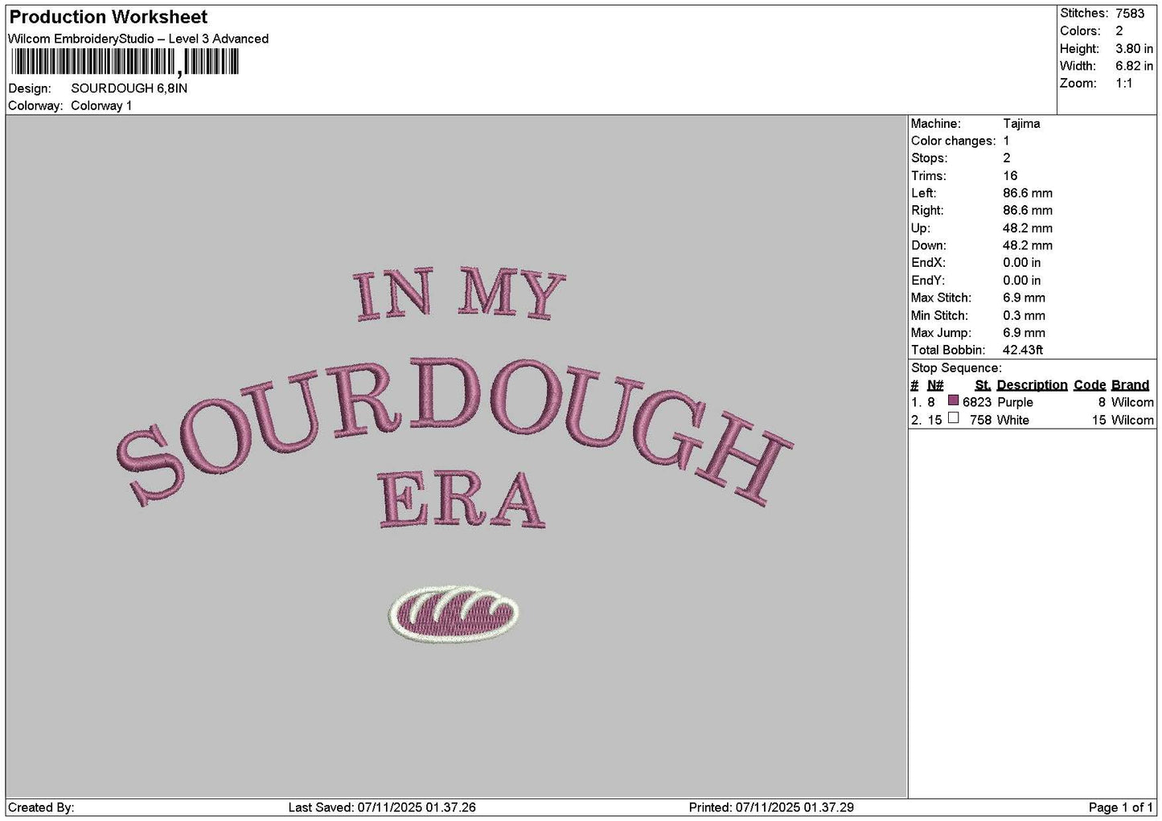This screenshot has height=821, width=1162.
Task: Click the Colors label in header
Action: tap(1080, 31)
